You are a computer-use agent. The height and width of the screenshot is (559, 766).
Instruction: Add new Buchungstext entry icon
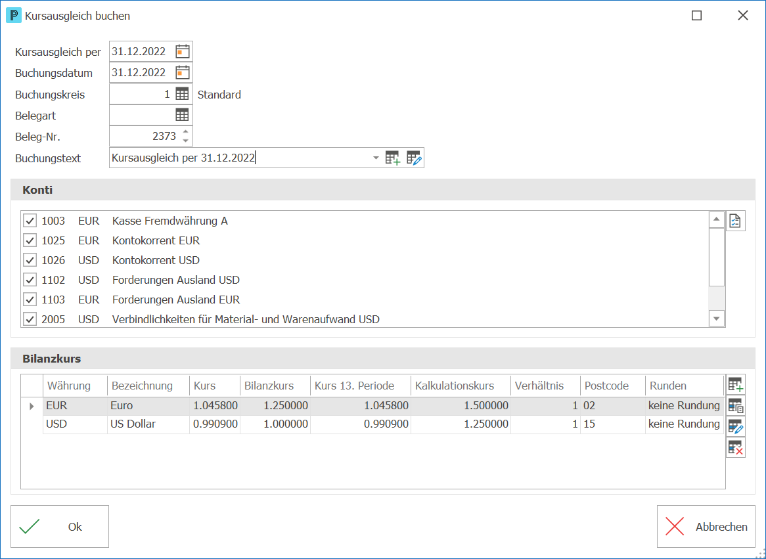(x=393, y=158)
